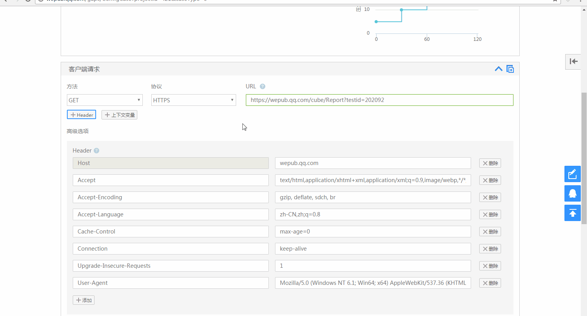The image size is (587, 316).
Task: Click the + Header button
Action: tap(81, 115)
